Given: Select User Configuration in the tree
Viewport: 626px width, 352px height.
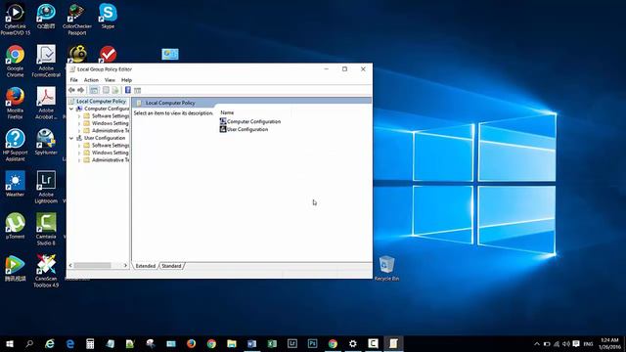Looking at the screenshot, I should coord(105,138).
